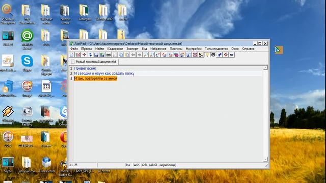Image resolution: width=326 pixels, height=183 pixels.
Task: Open the Избранное menu
Action: click(158, 49)
